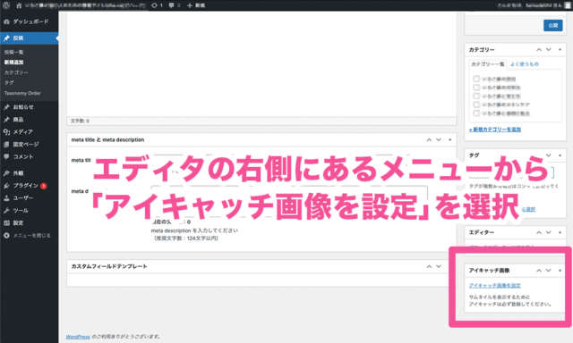Image resolution: width=573 pixels, height=343 pixels.
Task: Click the メディア icon in sidebar
Action: [6, 132]
